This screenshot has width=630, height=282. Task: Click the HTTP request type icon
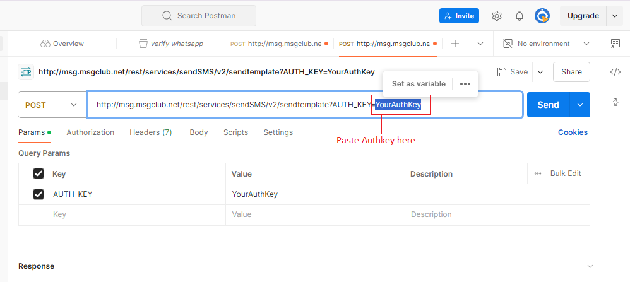26,72
